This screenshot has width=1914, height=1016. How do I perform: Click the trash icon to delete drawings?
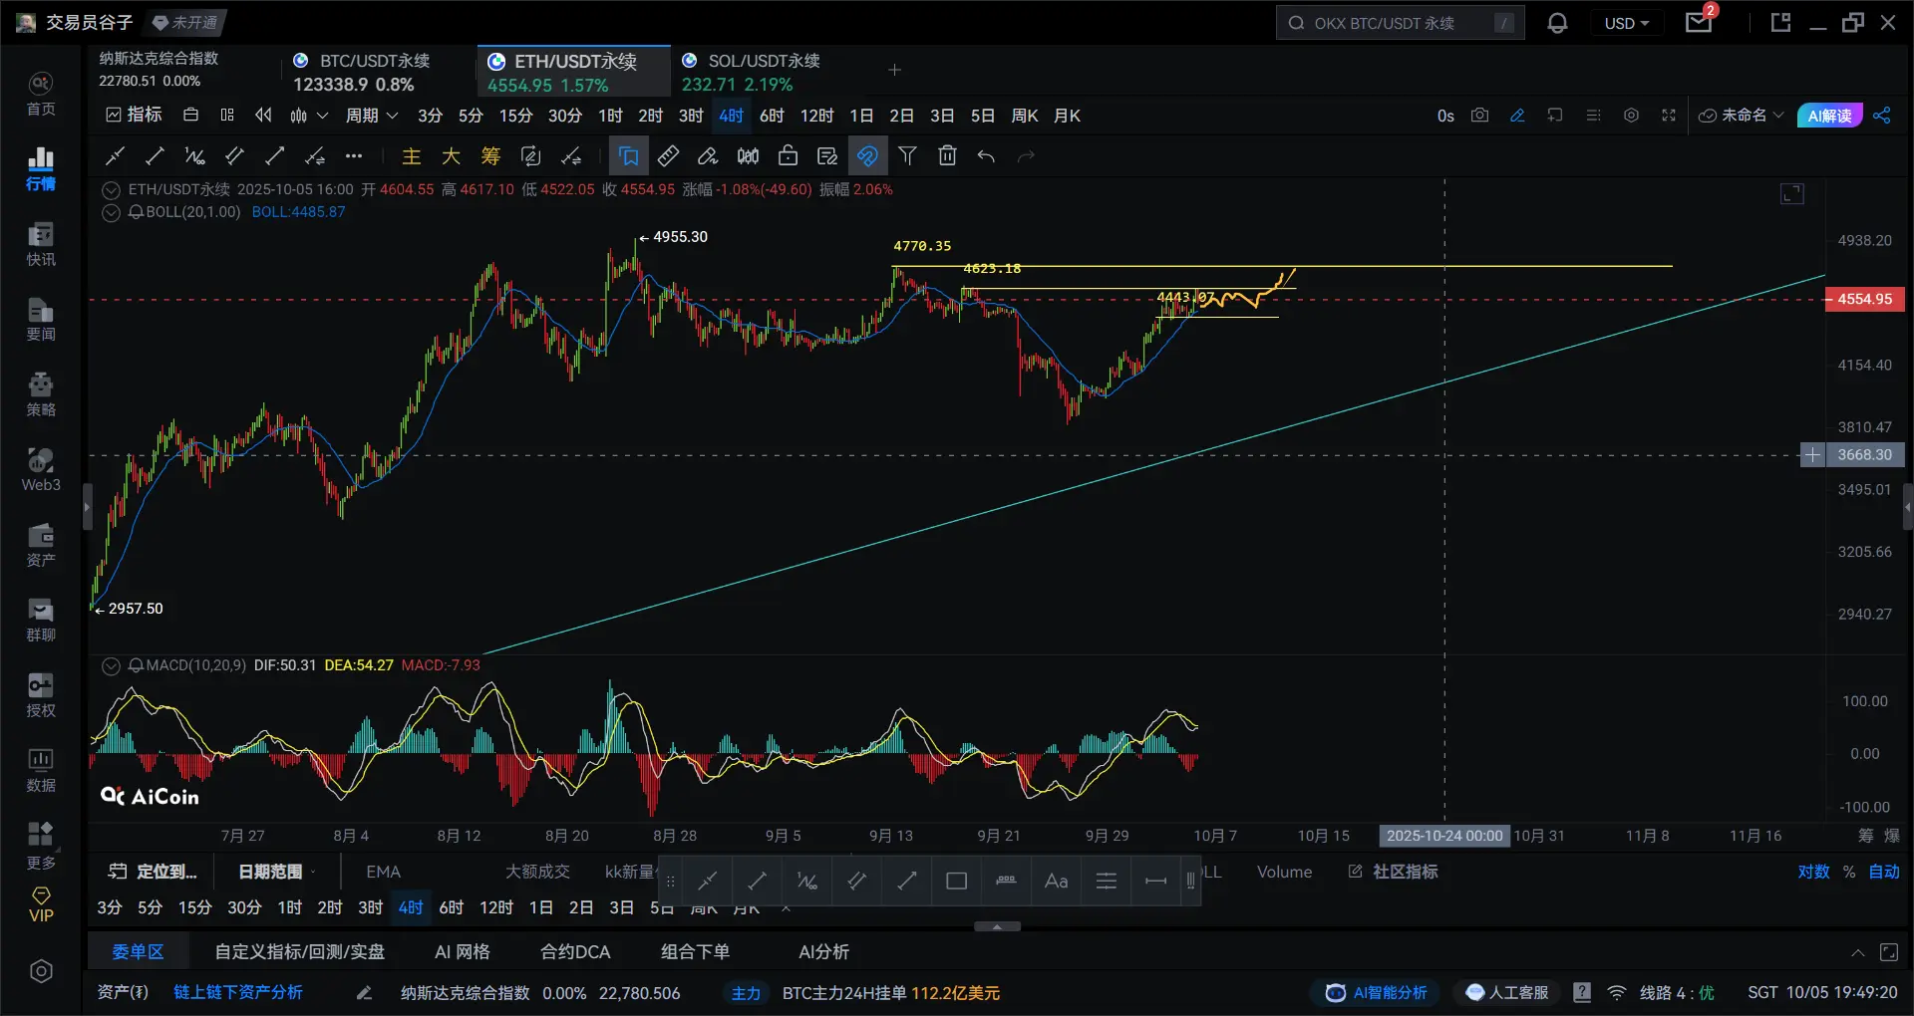tap(947, 155)
